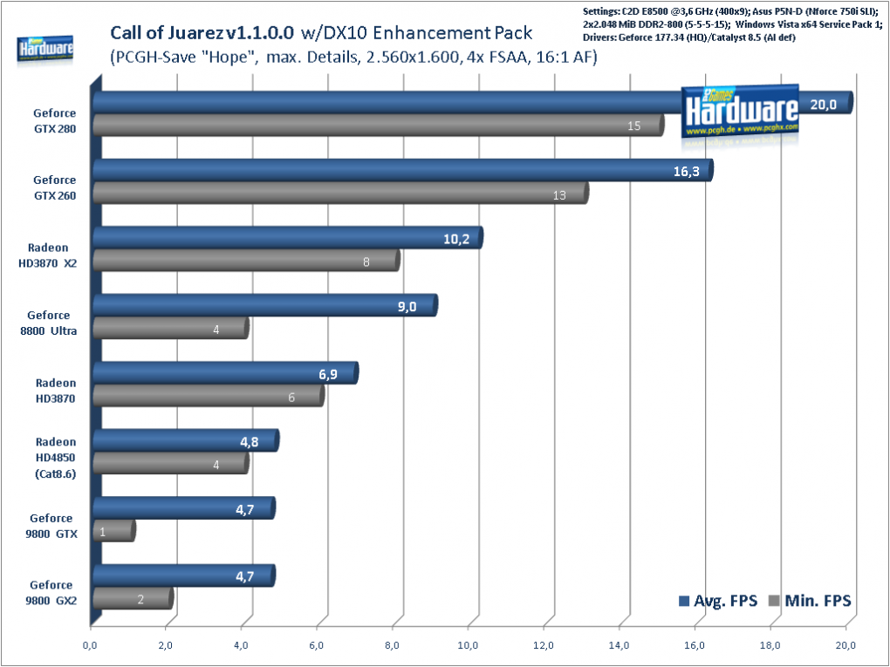890x667 pixels.
Task: Click the '20,0' x-axis label at the bottom
Action: [x=845, y=645]
